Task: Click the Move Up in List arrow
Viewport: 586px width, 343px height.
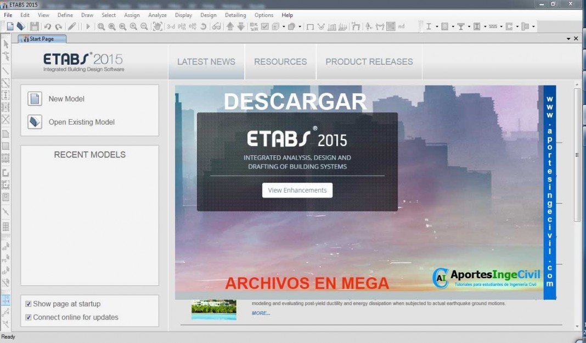Action: [230, 26]
